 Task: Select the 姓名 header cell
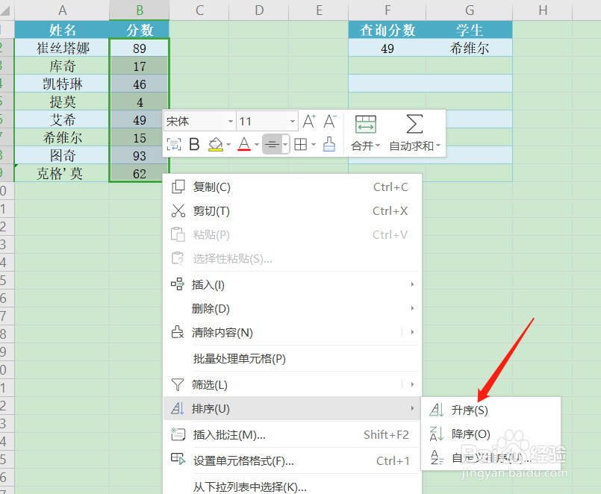tap(62, 30)
